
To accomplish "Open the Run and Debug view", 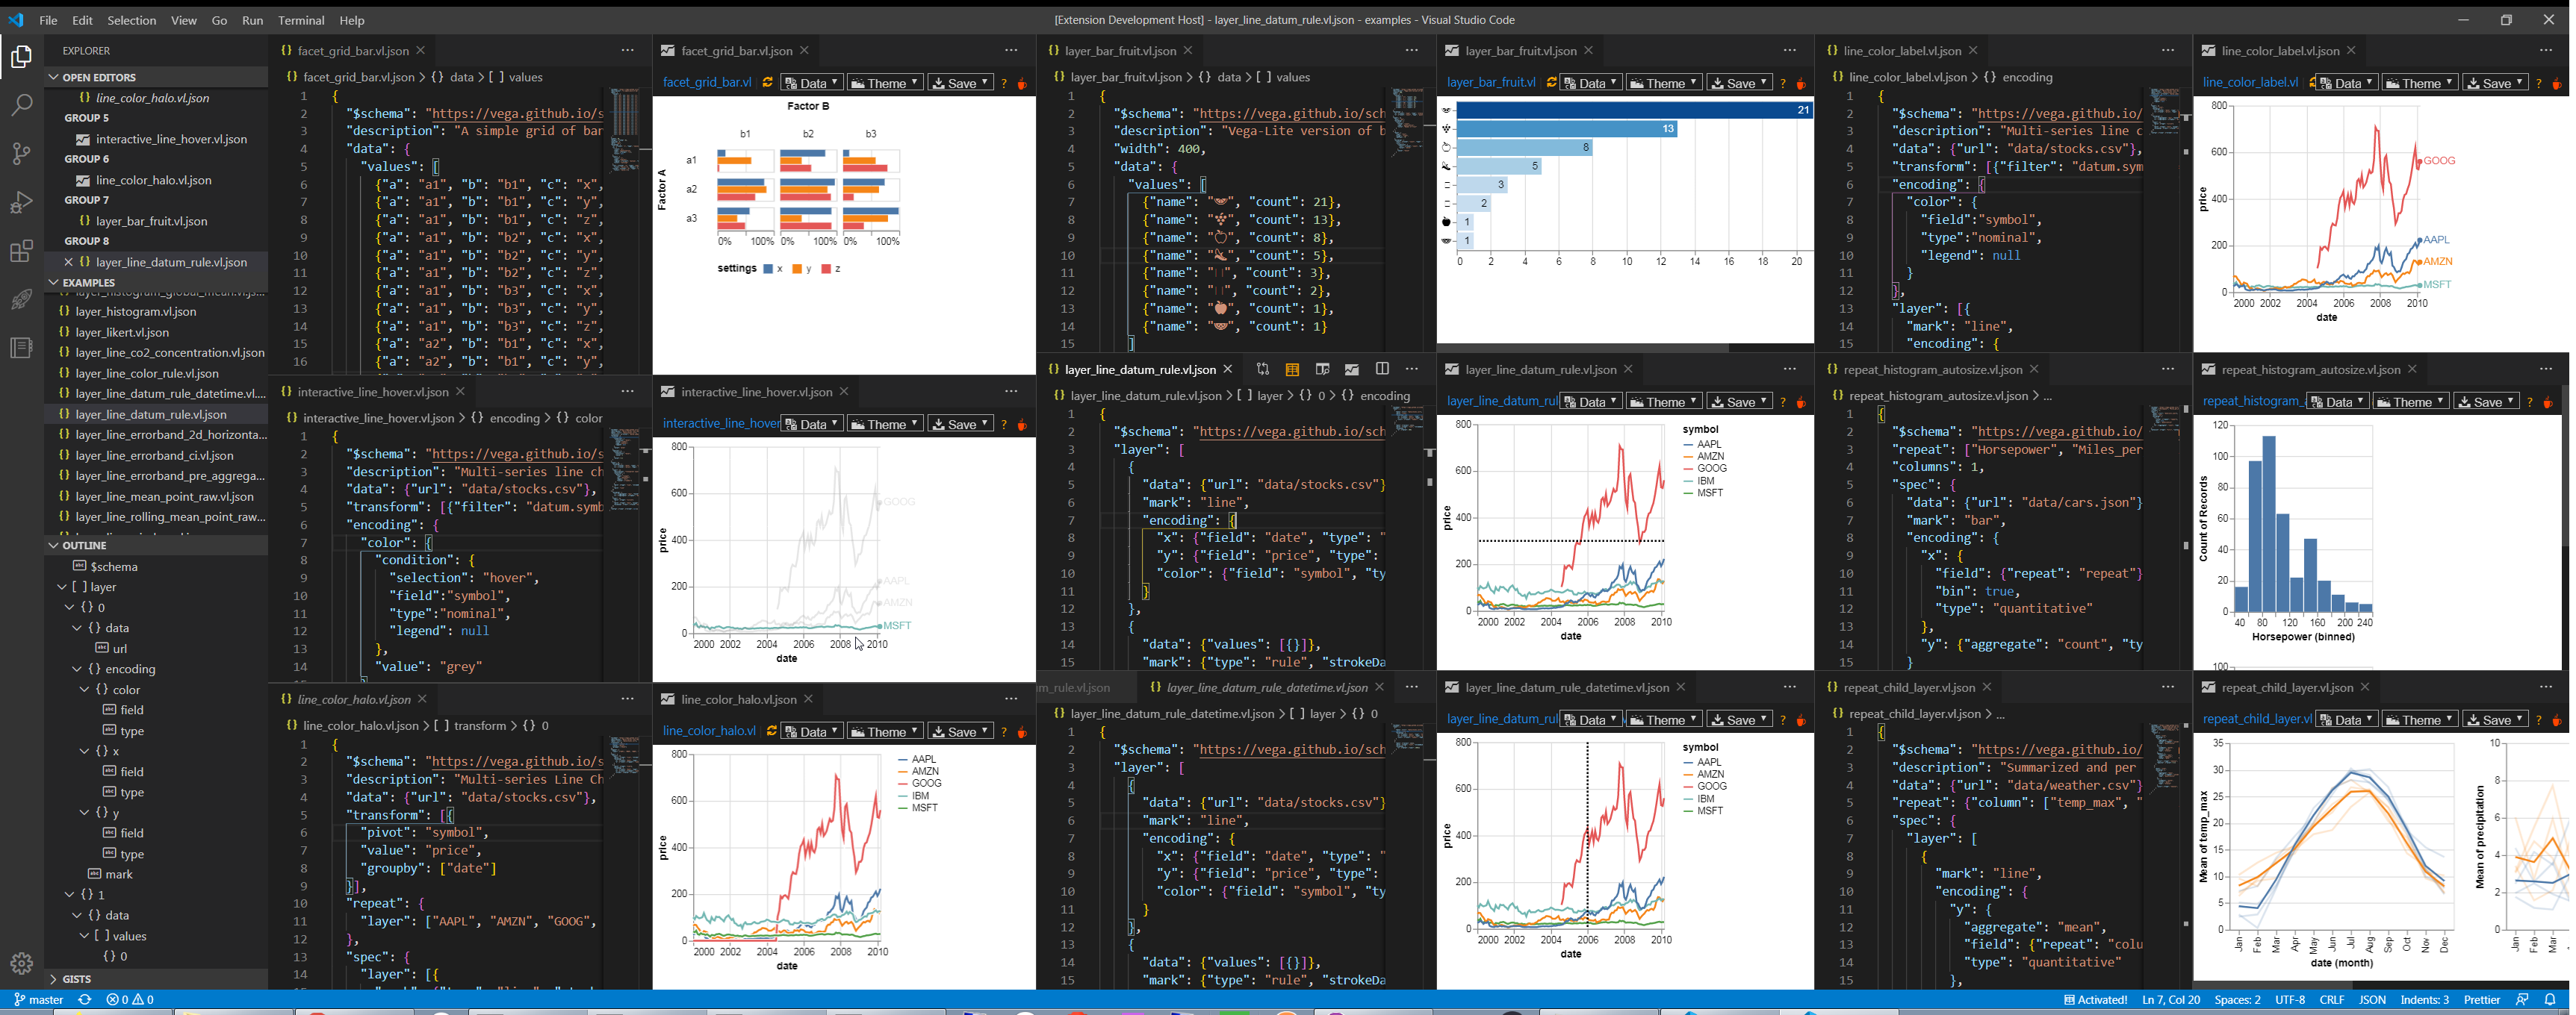I will (x=22, y=203).
